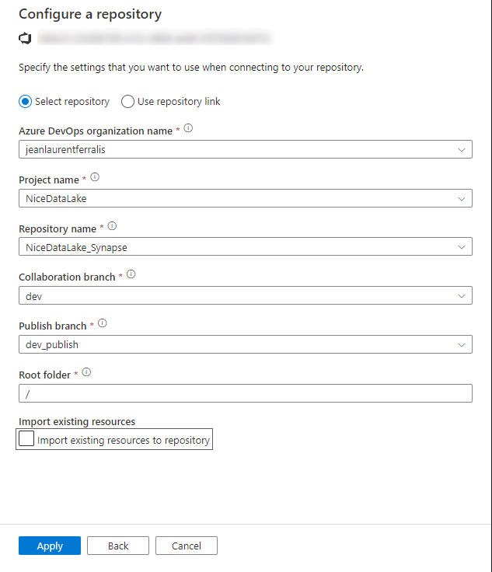The height and width of the screenshot is (572, 492).
Task: Click info icon beside Azure DevOps organization name
Action: pos(188,128)
